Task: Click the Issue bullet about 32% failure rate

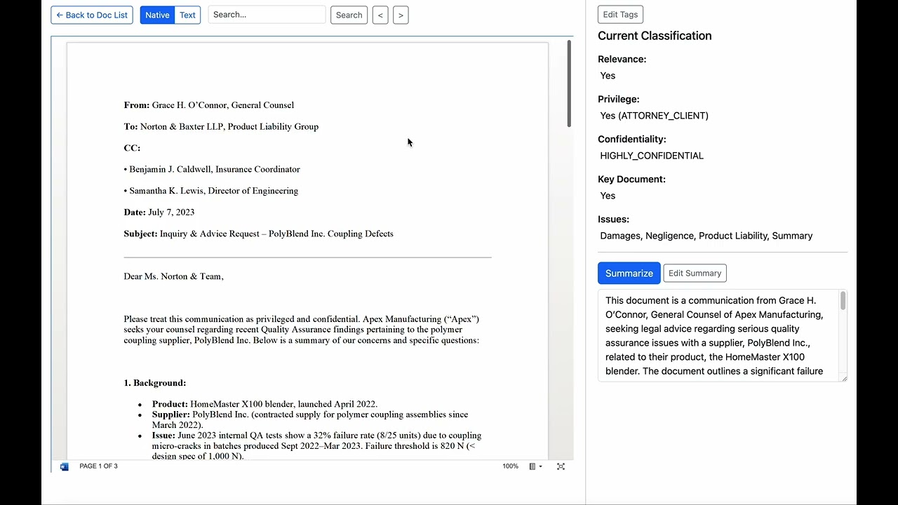Action: click(x=316, y=446)
